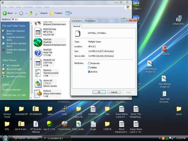188x141 pixels.
Task: Open the Tools menu in Explorer
Action: pos(39,7)
